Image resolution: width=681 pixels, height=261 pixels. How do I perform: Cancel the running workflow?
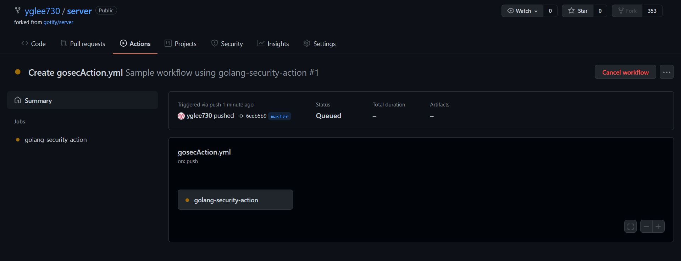point(625,72)
